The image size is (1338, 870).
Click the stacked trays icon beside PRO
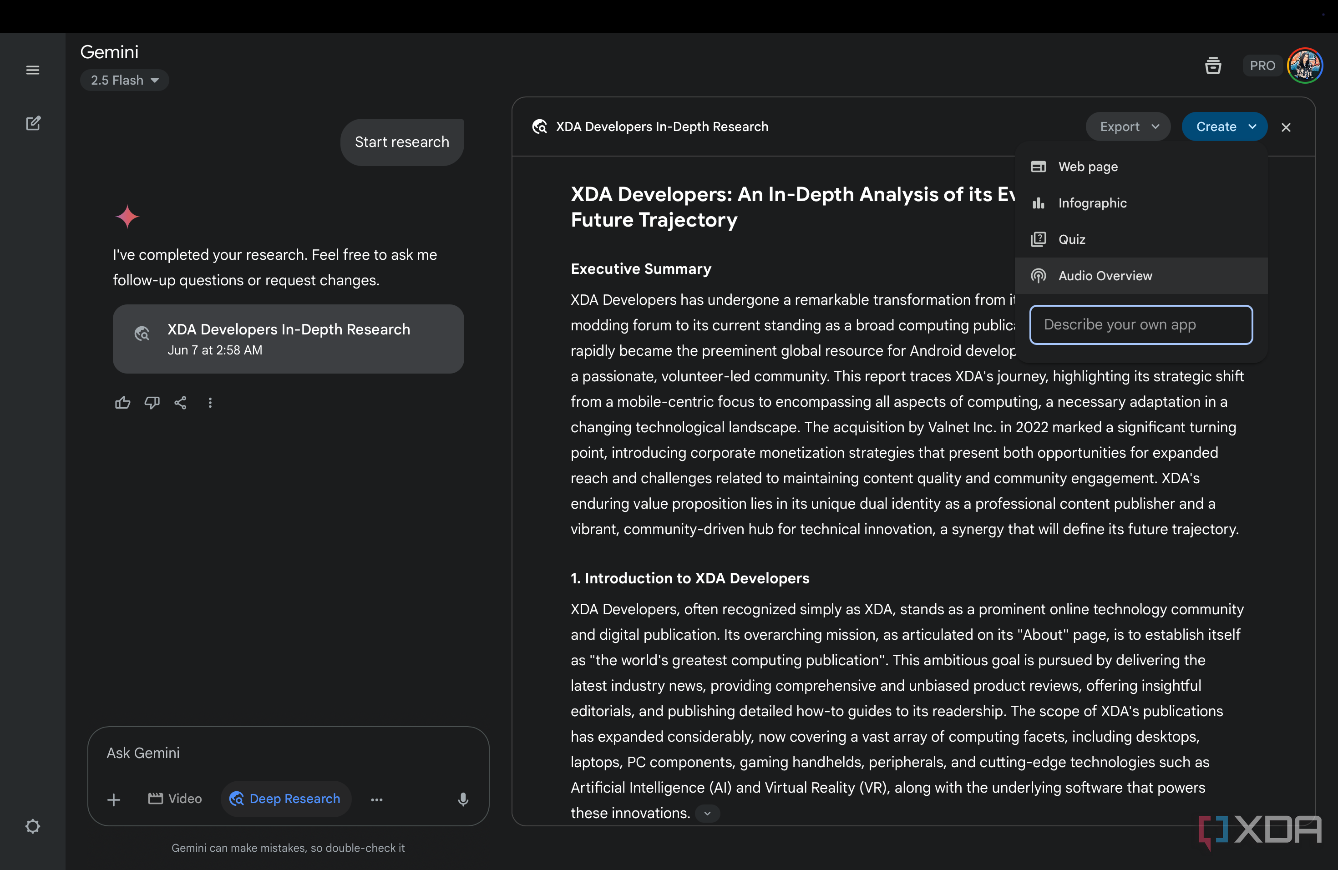point(1213,66)
